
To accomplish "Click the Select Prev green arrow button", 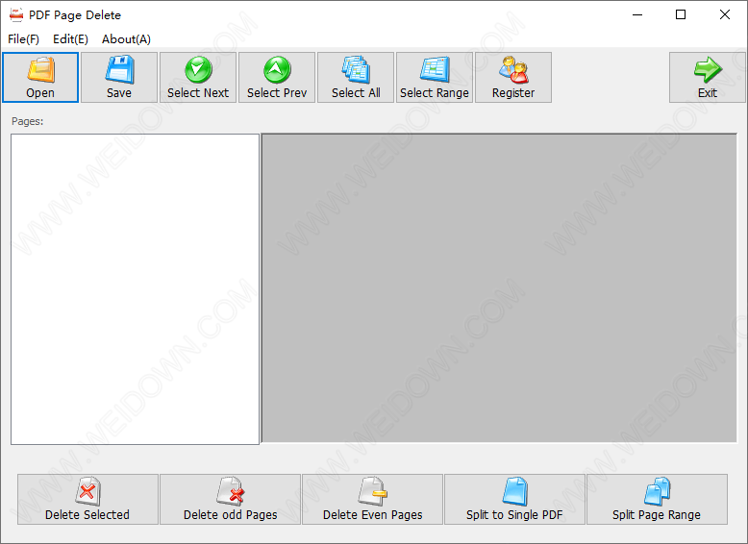I will click(277, 77).
